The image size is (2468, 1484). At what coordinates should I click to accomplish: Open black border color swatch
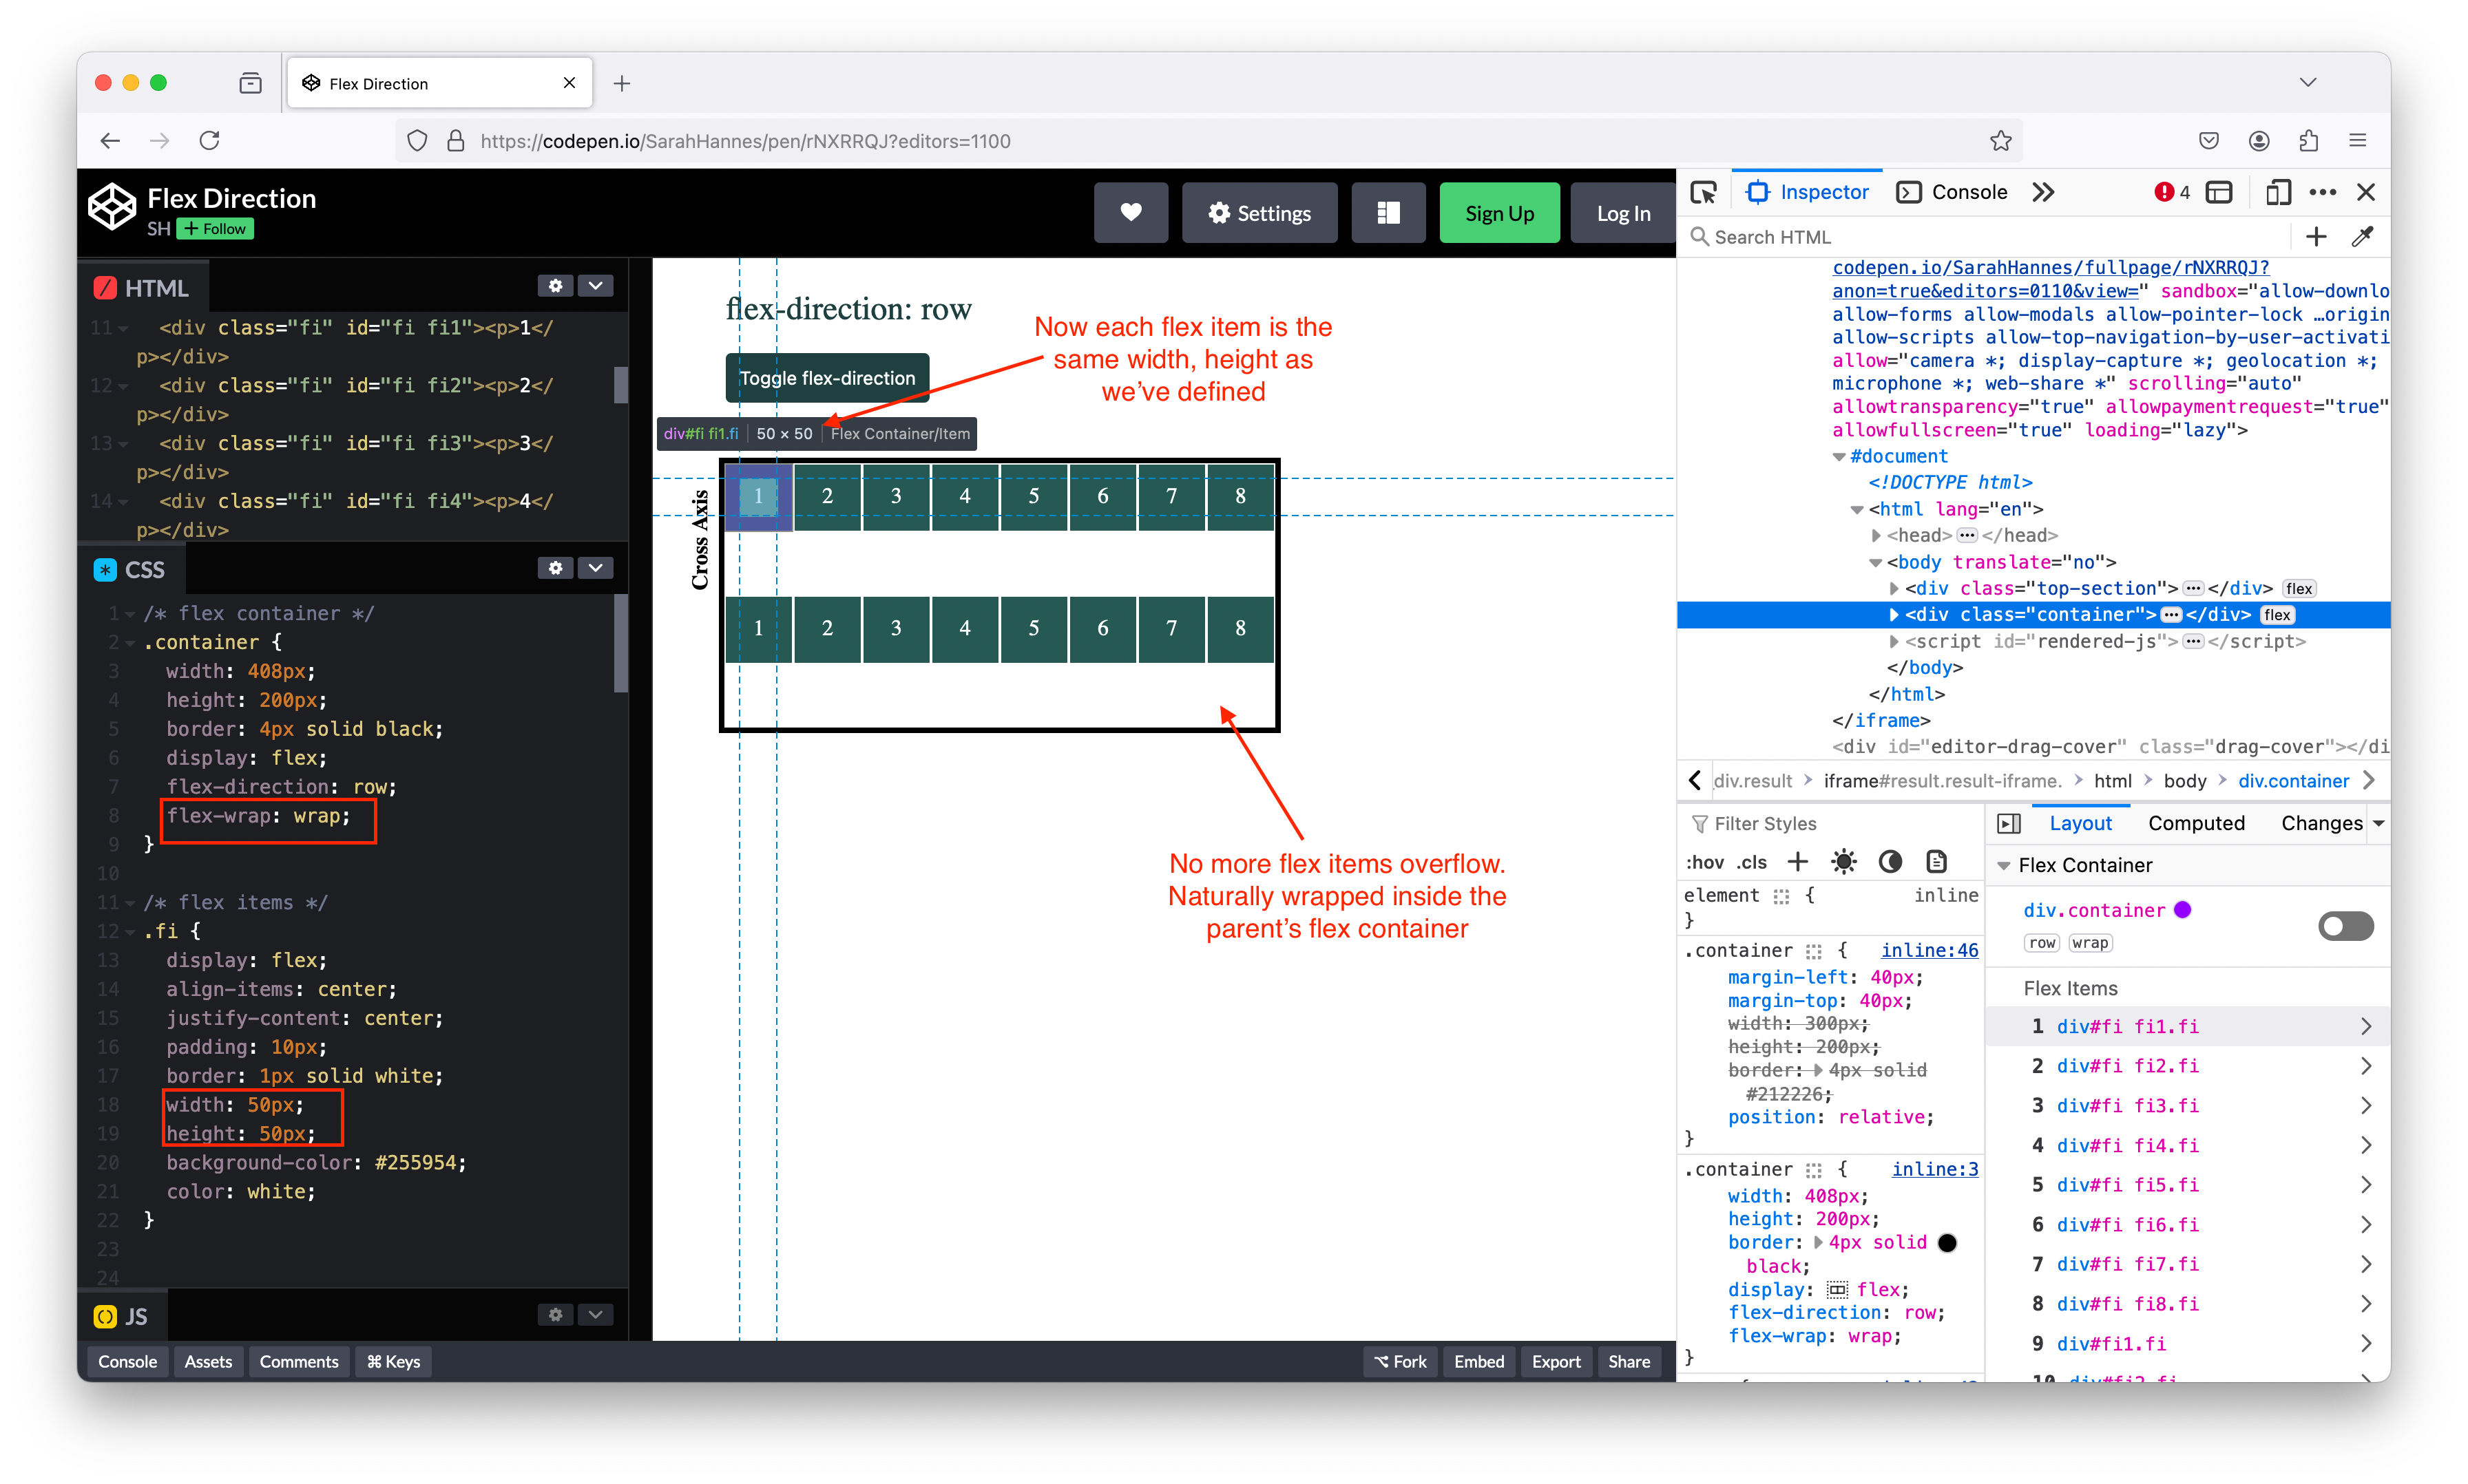tap(1947, 1242)
